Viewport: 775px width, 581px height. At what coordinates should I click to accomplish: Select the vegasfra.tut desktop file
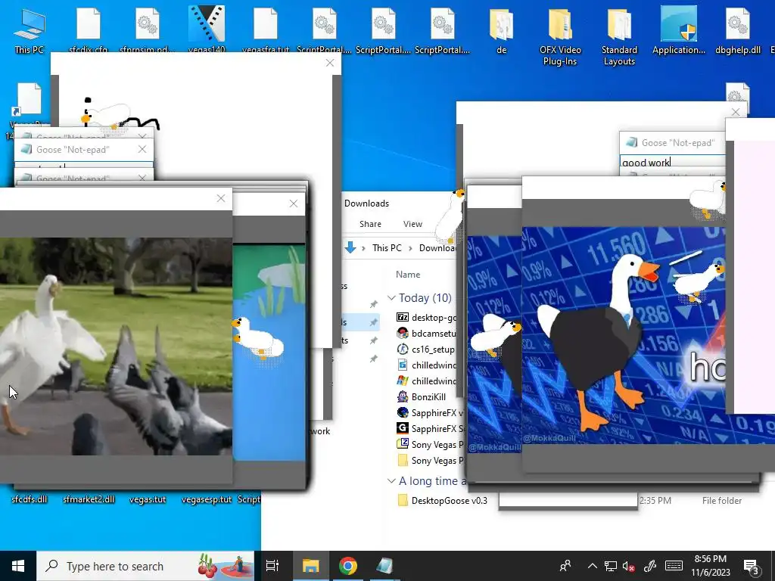click(266, 30)
